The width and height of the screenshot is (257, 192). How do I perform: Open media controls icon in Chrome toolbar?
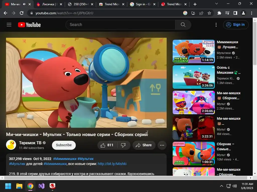point(227,13)
